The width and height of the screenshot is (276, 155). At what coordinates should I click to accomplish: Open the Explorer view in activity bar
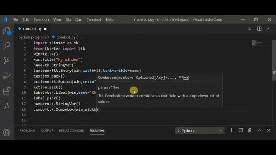click(7, 31)
